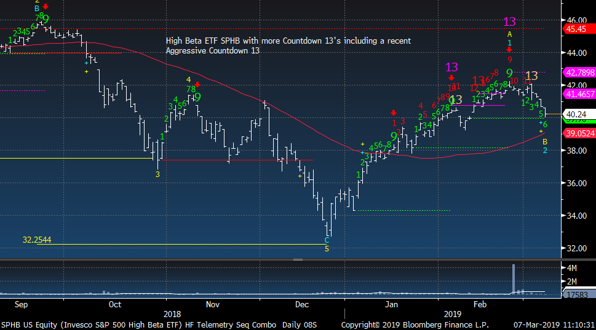This screenshot has height=330, width=596.
Task: Click the Jan month label on time axis
Action: [391, 304]
